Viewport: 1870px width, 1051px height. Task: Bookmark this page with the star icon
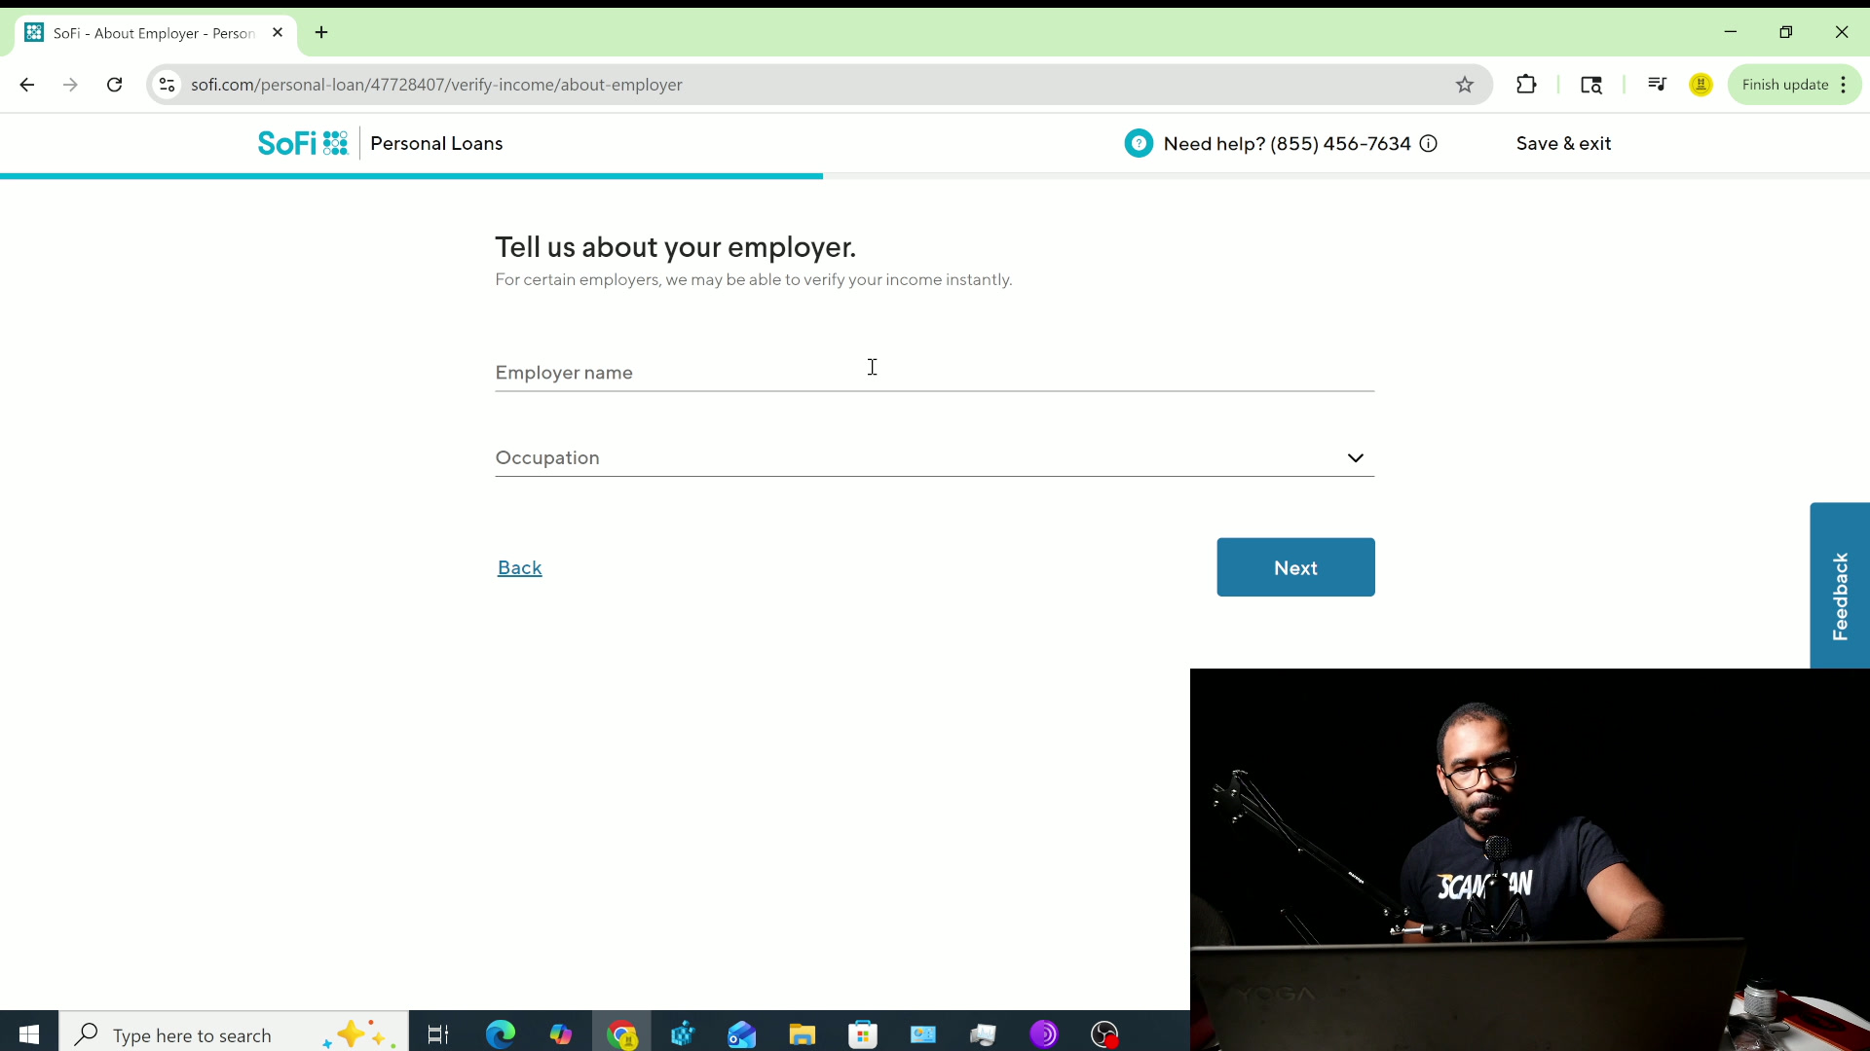click(x=1464, y=85)
